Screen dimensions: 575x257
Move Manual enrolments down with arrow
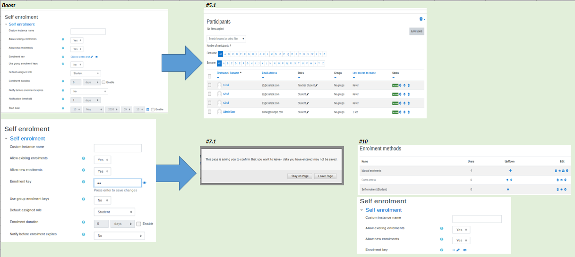point(510,171)
